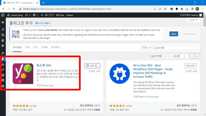The height and width of the screenshot is (116, 206).
Task: Open Settings sliders icon in sidebar
Action: click(3, 75)
